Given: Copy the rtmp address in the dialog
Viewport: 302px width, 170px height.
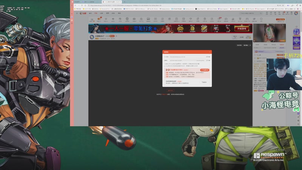Looking at the screenshot, I should (208, 57).
